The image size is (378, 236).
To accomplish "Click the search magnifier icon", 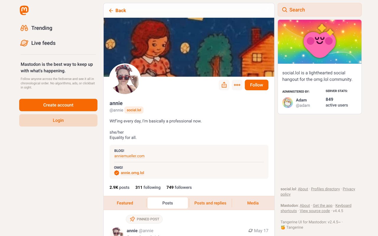I will coord(285,10).
